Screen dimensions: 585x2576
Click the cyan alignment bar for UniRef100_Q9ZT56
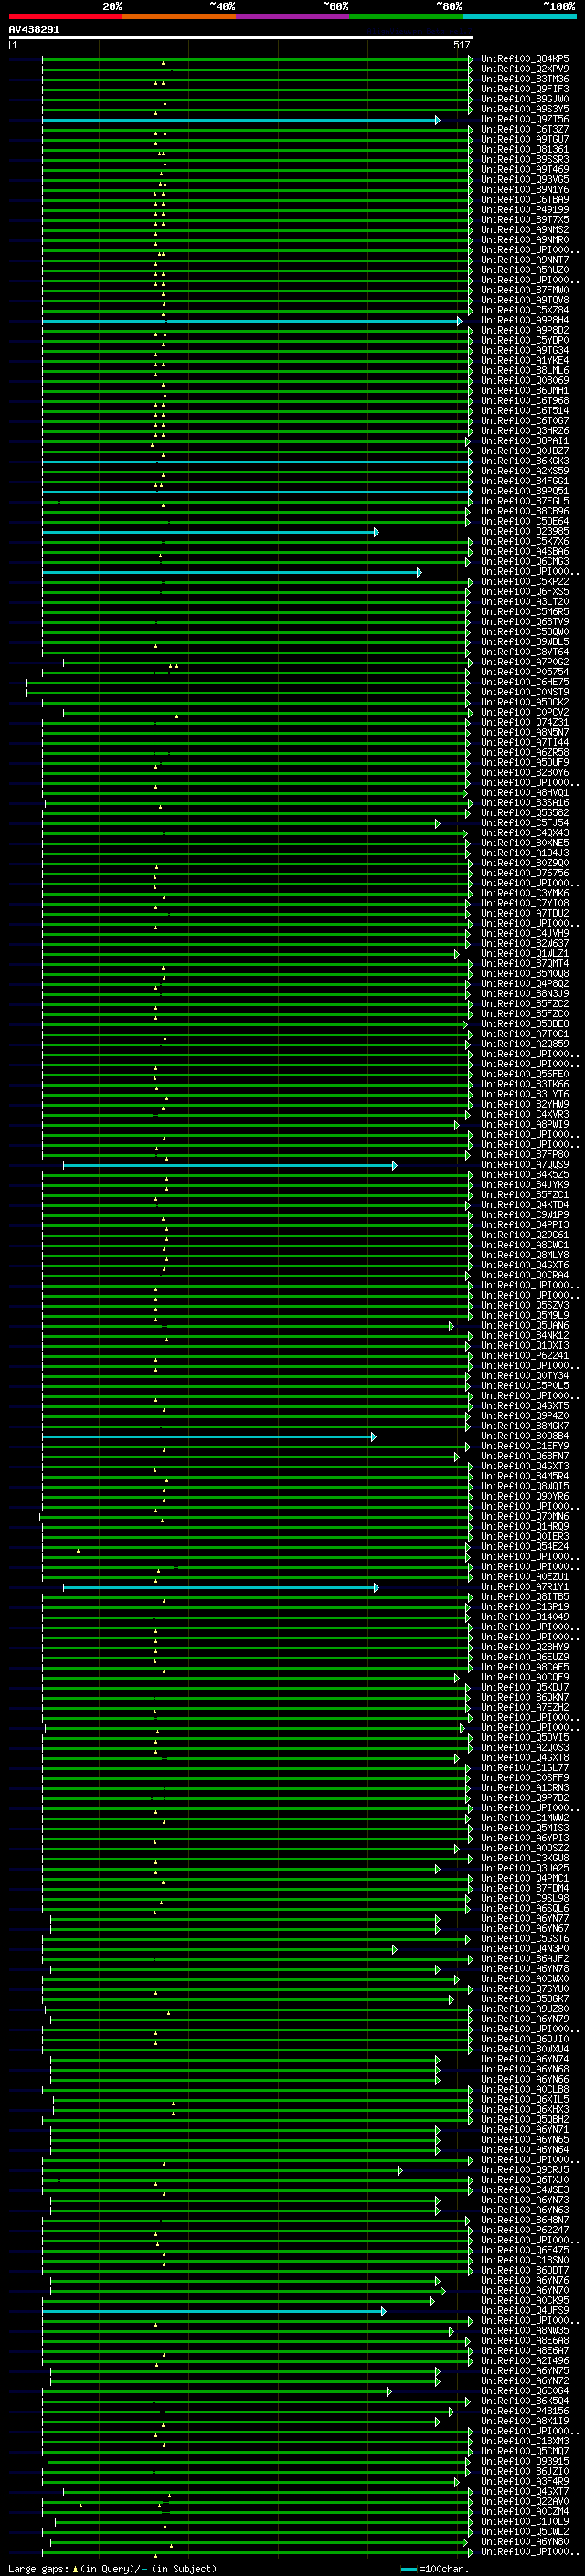tap(241, 120)
